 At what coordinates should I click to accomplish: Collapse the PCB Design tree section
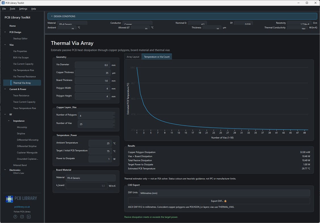tap(5, 32)
